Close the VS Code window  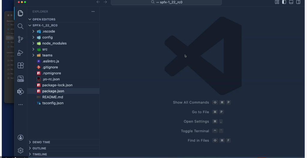click(x=19, y=2)
